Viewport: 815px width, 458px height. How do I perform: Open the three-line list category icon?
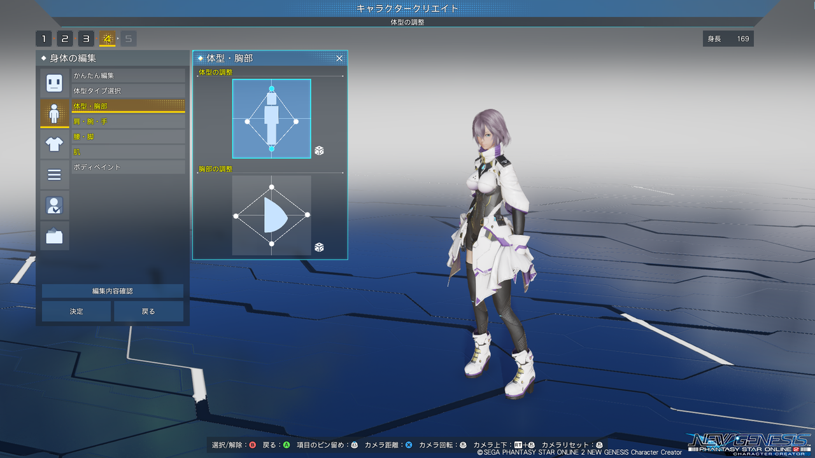[54, 174]
